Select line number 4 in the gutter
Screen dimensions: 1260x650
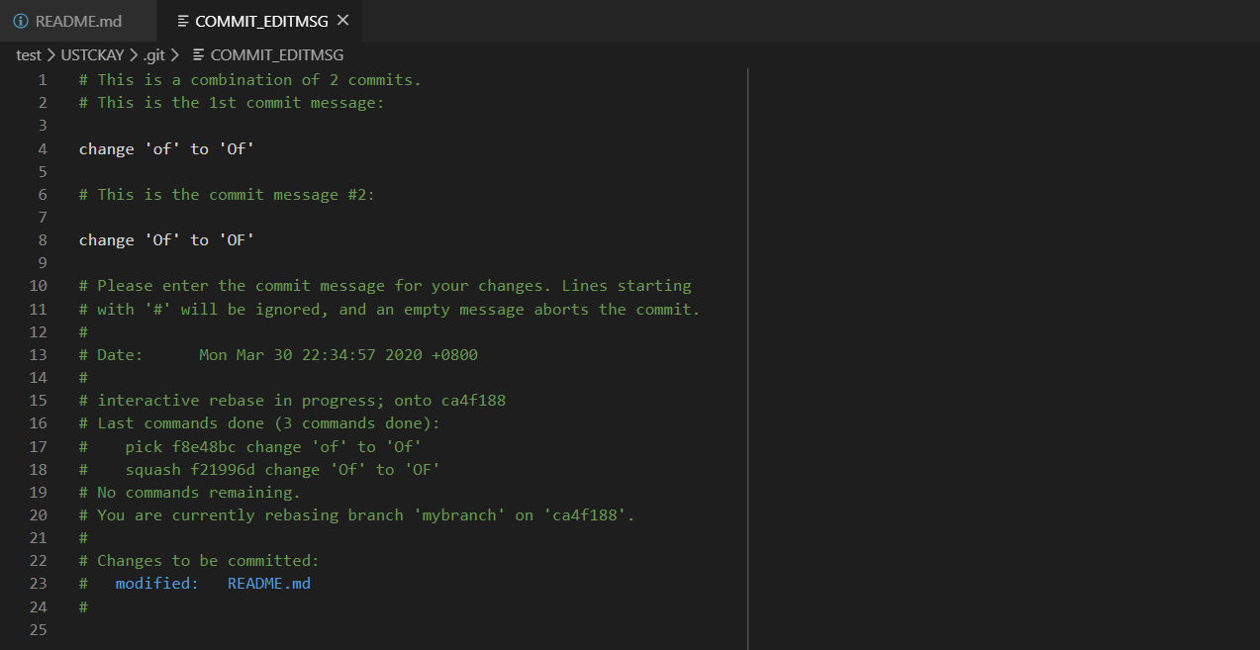tap(43, 148)
